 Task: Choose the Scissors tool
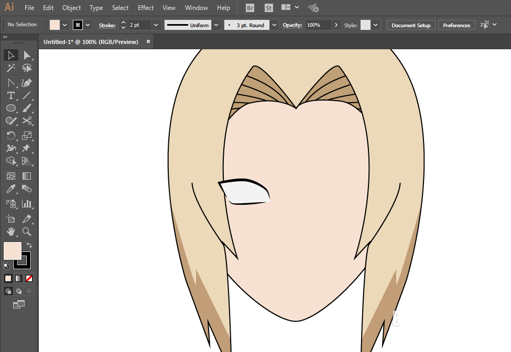[27, 121]
